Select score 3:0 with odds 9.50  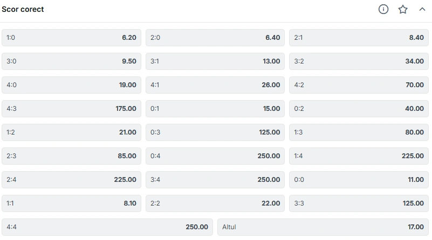tap(71, 61)
